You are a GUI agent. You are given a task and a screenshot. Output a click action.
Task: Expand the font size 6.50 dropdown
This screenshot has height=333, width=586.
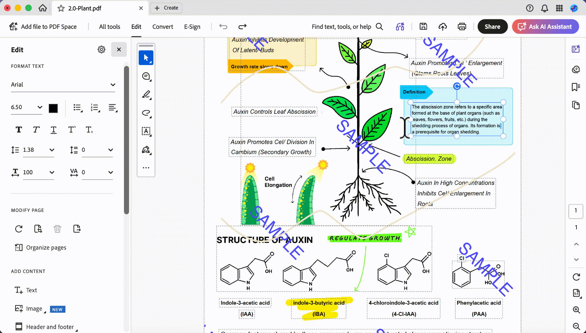click(27, 107)
